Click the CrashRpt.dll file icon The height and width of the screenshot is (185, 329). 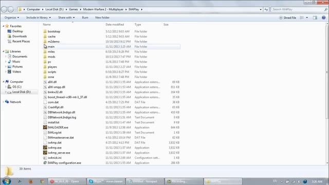(x=45, y=107)
